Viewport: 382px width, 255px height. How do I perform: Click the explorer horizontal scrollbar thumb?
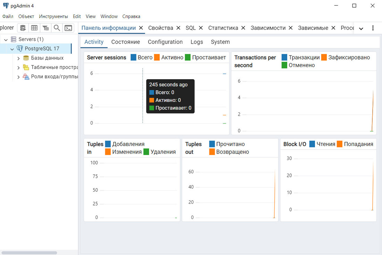[x=29, y=253]
